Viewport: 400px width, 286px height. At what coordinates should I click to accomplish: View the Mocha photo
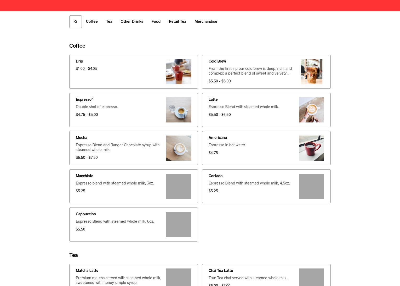tap(179, 148)
